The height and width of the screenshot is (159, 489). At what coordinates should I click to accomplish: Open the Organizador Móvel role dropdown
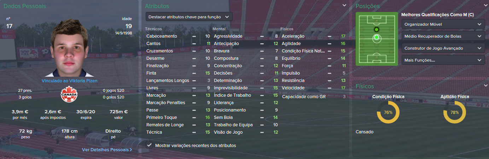coord(443,24)
